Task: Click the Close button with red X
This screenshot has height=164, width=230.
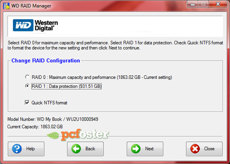Action: point(204,149)
